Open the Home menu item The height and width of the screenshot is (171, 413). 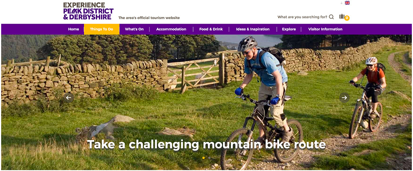73,29
